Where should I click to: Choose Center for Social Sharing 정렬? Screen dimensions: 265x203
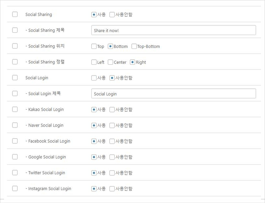tap(110, 62)
